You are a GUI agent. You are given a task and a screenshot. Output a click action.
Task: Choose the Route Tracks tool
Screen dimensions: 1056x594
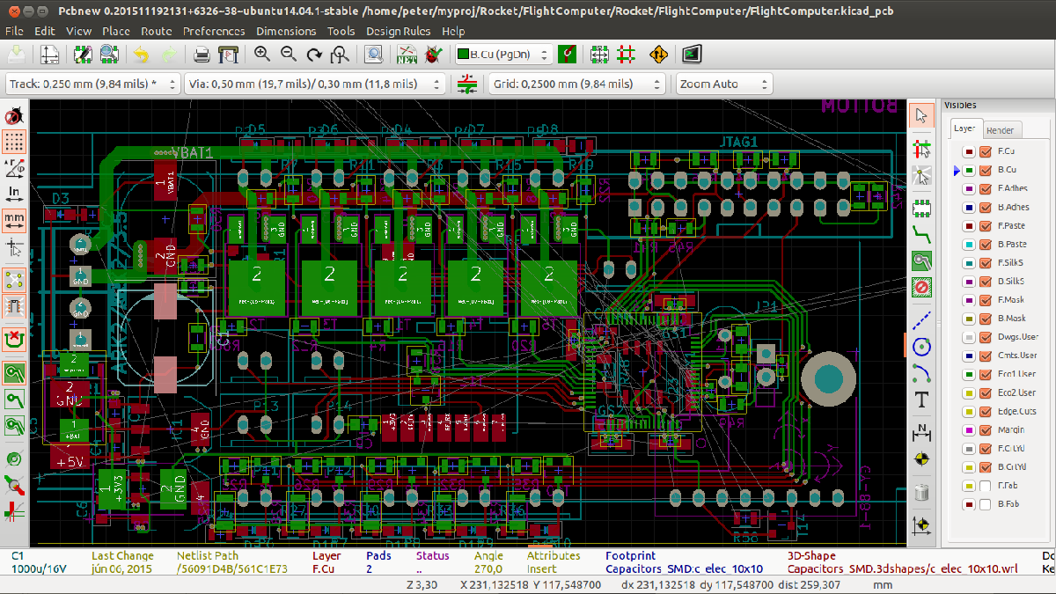[921, 234]
